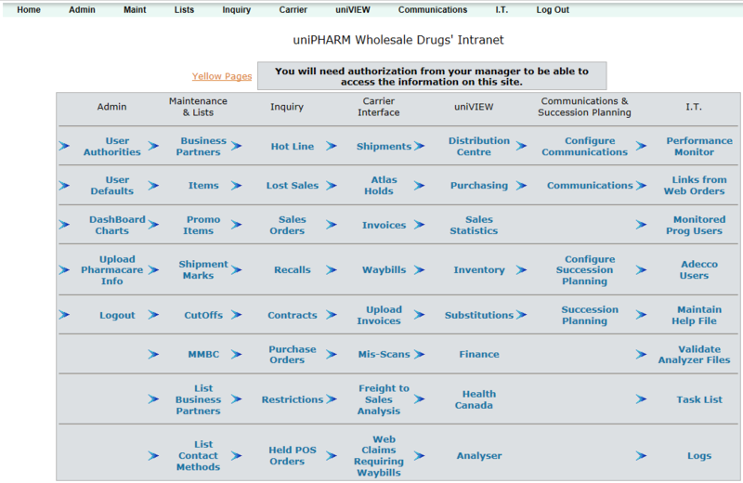Open the Communications menu in top bar
The width and height of the screenshot is (743, 483).
(433, 9)
